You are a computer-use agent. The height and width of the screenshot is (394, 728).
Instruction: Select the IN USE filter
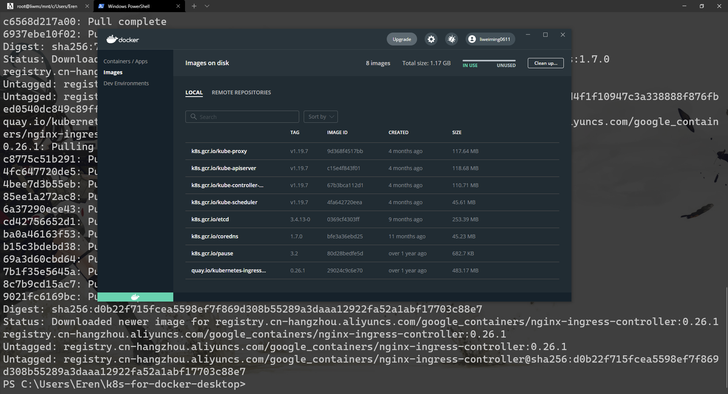tap(470, 65)
